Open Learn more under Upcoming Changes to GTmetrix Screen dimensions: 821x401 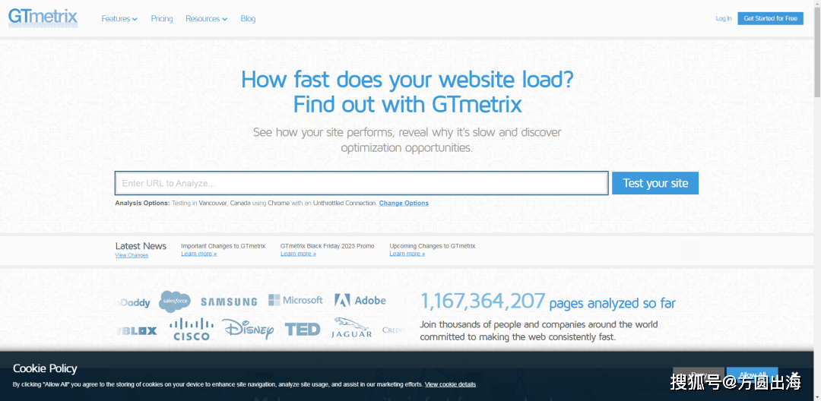[407, 254]
